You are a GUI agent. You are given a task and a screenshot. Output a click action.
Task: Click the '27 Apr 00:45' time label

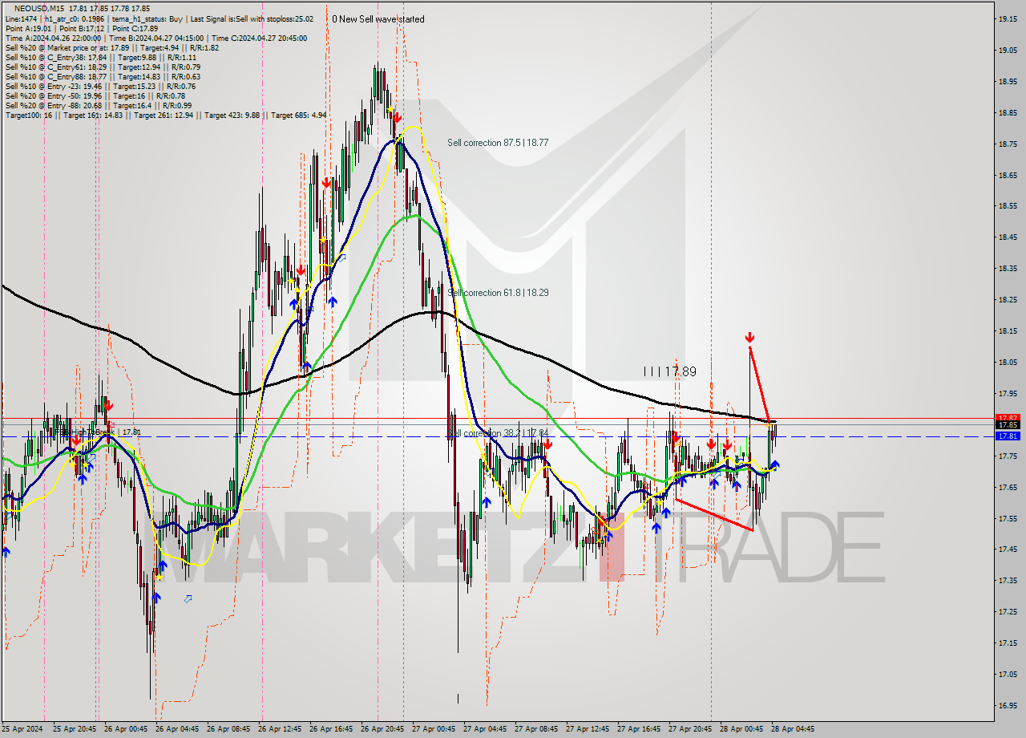pyautogui.click(x=434, y=729)
